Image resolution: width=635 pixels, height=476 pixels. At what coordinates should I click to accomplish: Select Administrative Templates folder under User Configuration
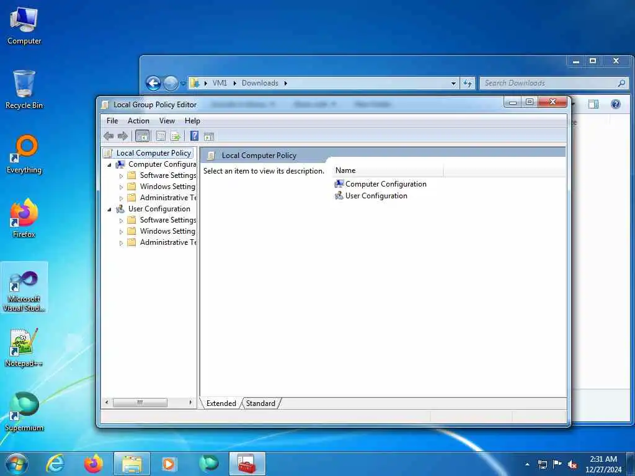(x=167, y=242)
